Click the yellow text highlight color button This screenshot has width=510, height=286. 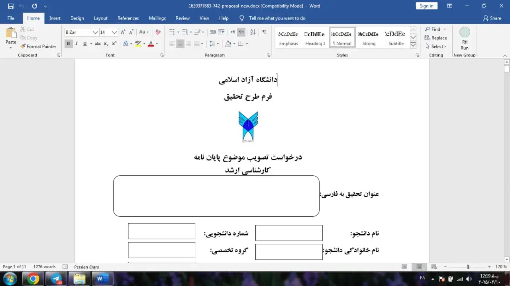click(138, 44)
